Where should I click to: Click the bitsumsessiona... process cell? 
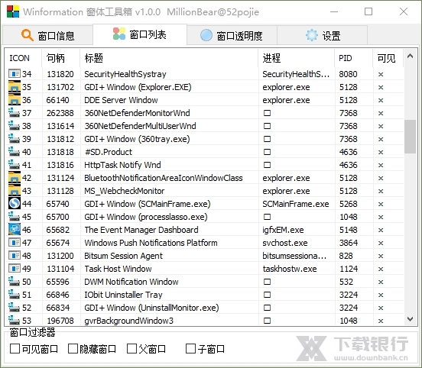pyautogui.click(x=294, y=256)
